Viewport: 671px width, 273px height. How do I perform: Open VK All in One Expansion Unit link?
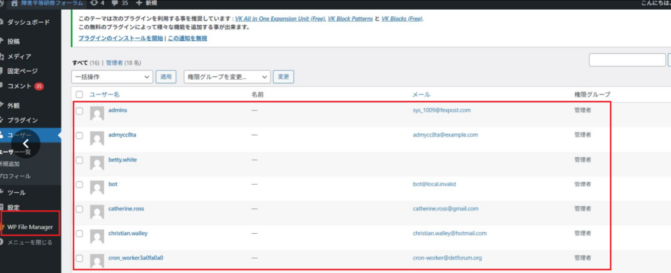pos(280,19)
